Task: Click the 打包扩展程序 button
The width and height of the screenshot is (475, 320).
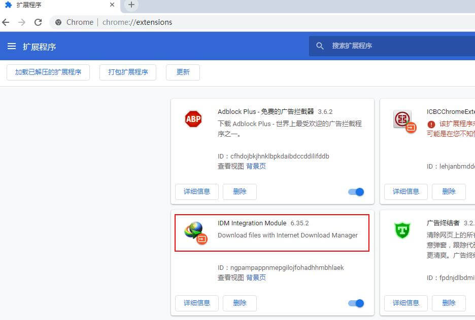Action: [x=128, y=72]
